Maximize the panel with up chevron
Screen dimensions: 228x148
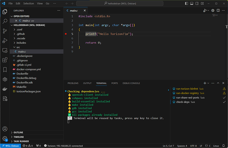[x=218, y=83]
